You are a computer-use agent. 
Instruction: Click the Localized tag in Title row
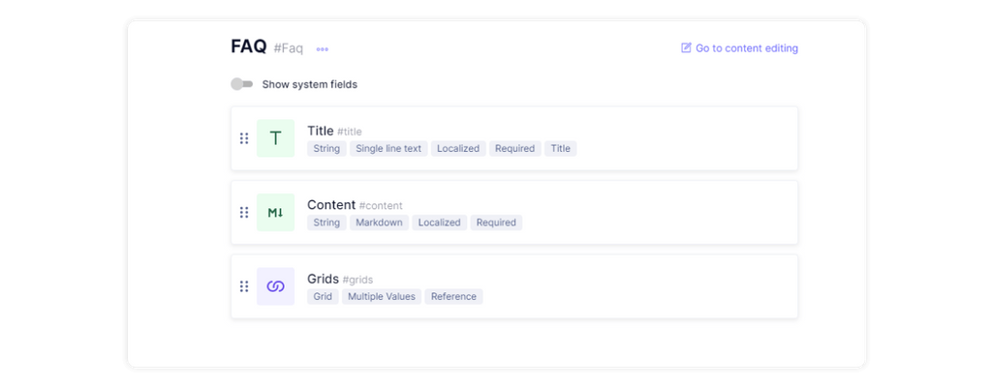click(x=458, y=148)
